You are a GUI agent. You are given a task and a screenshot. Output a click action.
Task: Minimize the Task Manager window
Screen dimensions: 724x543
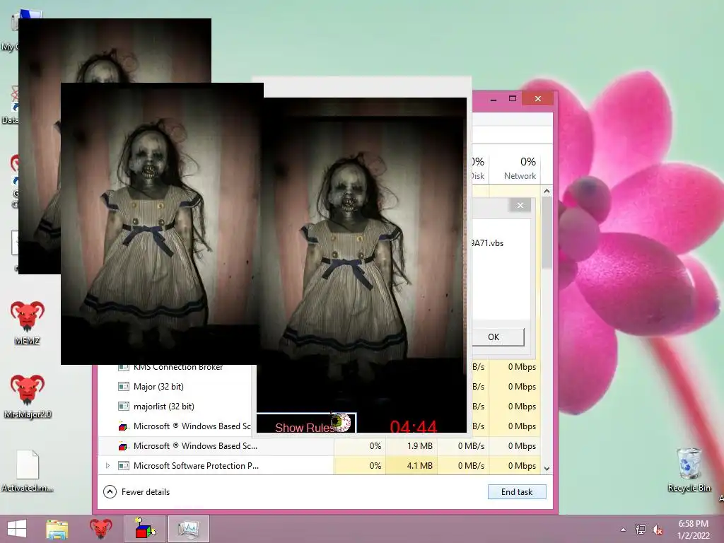click(x=494, y=99)
